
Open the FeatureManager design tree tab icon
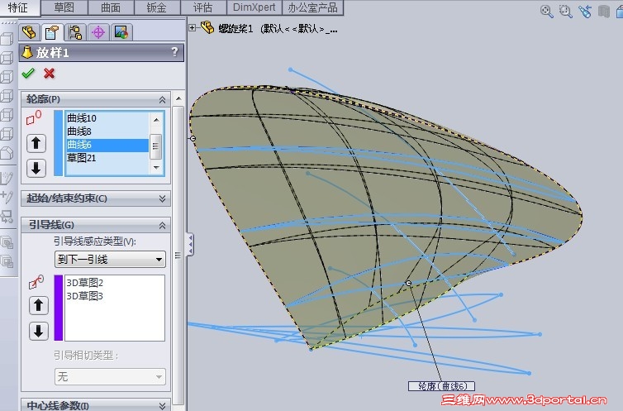(x=29, y=32)
